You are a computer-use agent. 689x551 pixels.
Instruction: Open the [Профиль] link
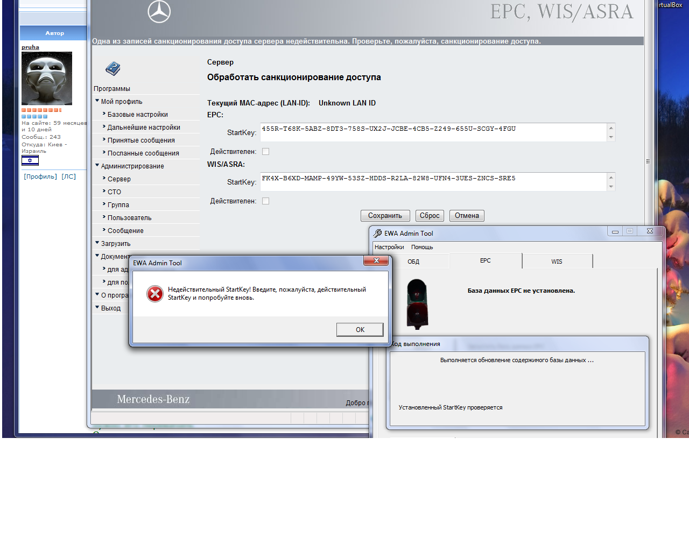coord(40,176)
